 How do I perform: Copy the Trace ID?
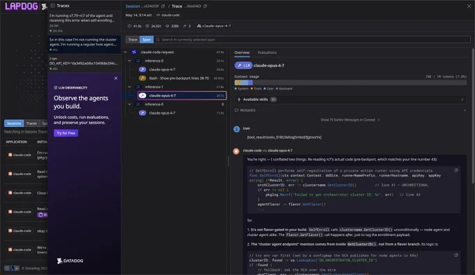pyautogui.click(x=205, y=6)
